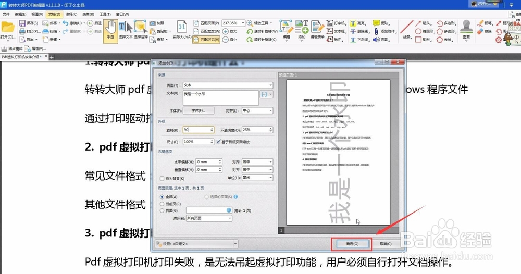This screenshot has width=521, height=274.
Task: Open the 应用到 所有页面 dropdown
Action: [209, 218]
